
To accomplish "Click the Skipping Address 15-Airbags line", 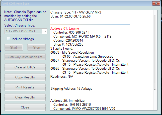I will [73, 89].
